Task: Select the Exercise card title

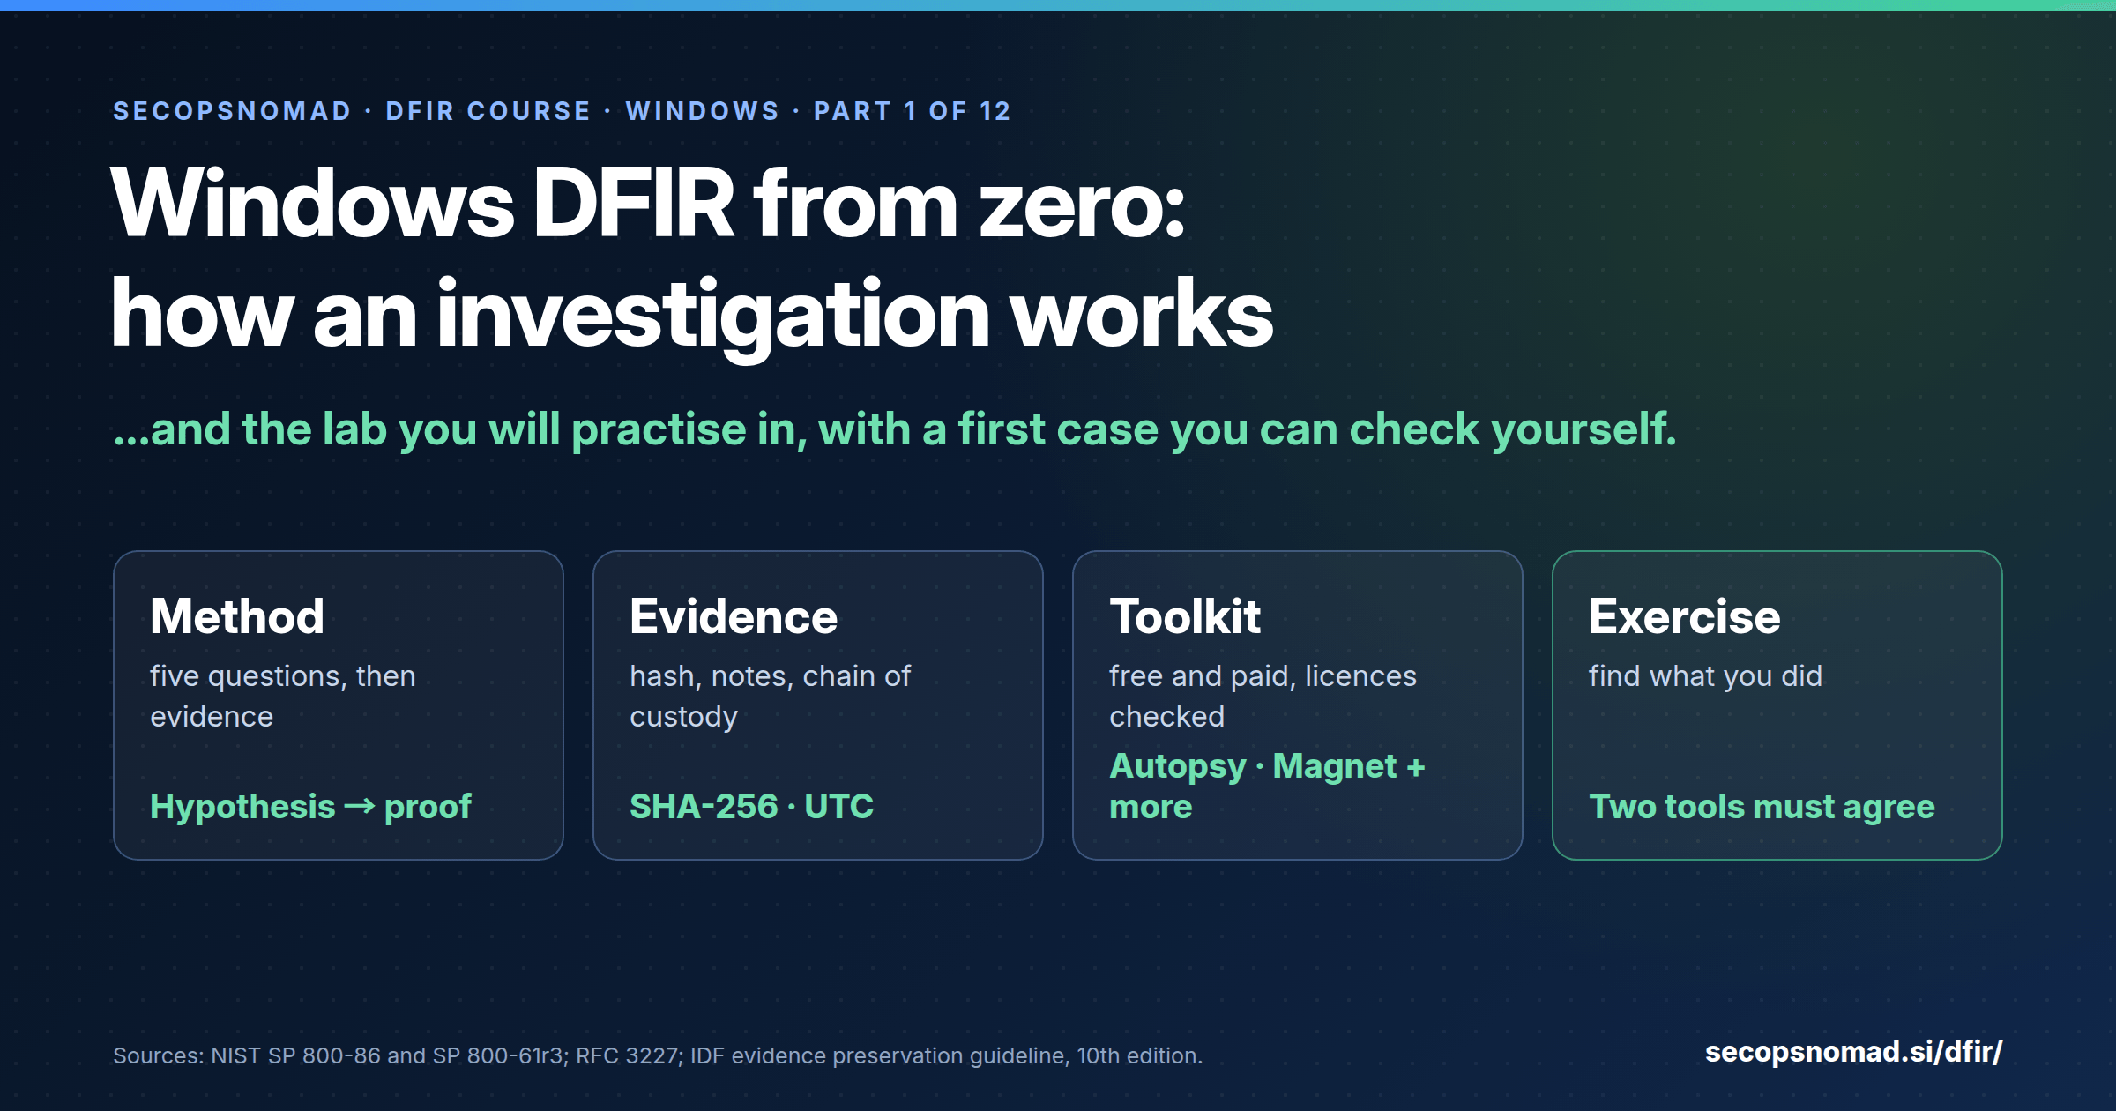Action: point(1685,616)
